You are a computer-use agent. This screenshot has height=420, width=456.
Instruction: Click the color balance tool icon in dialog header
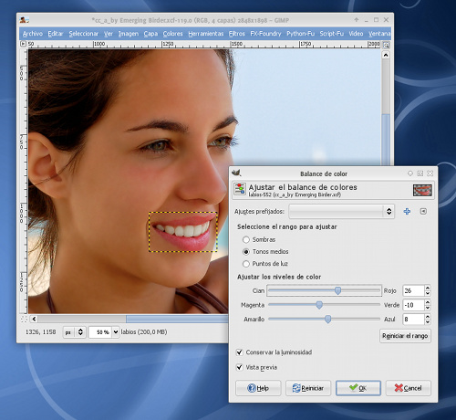(240, 189)
